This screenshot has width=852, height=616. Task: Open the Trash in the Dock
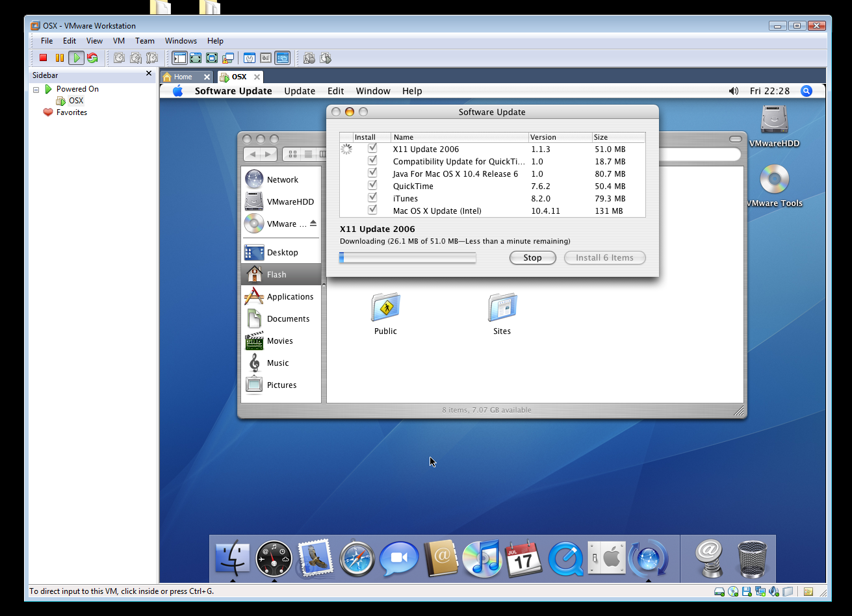point(753,559)
